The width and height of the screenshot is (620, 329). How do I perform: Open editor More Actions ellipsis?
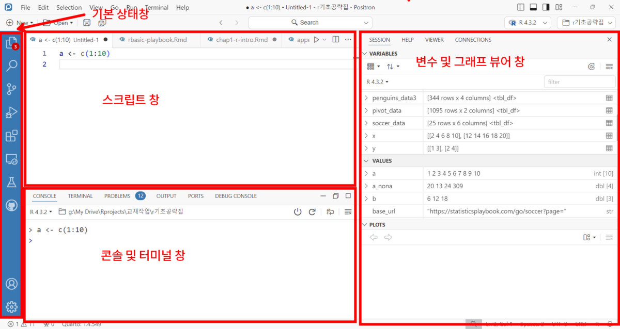[x=348, y=40]
